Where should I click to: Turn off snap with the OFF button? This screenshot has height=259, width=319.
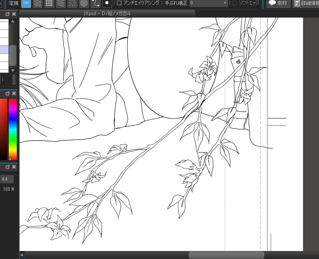tap(26, 3)
